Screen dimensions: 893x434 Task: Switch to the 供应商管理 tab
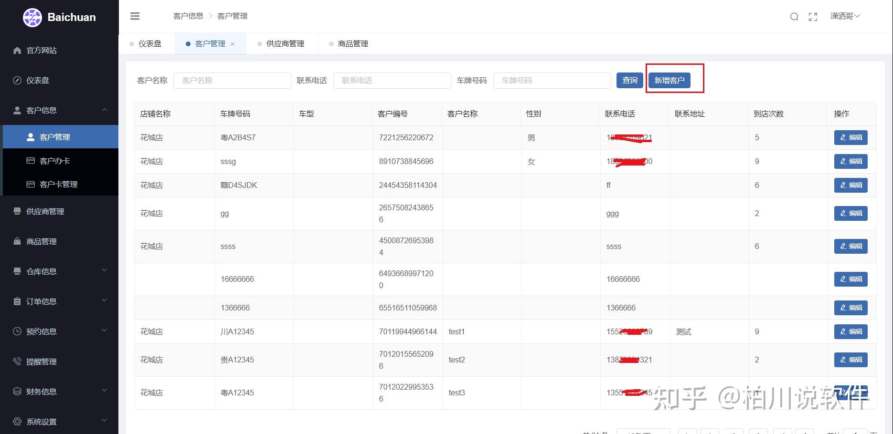[x=281, y=44]
